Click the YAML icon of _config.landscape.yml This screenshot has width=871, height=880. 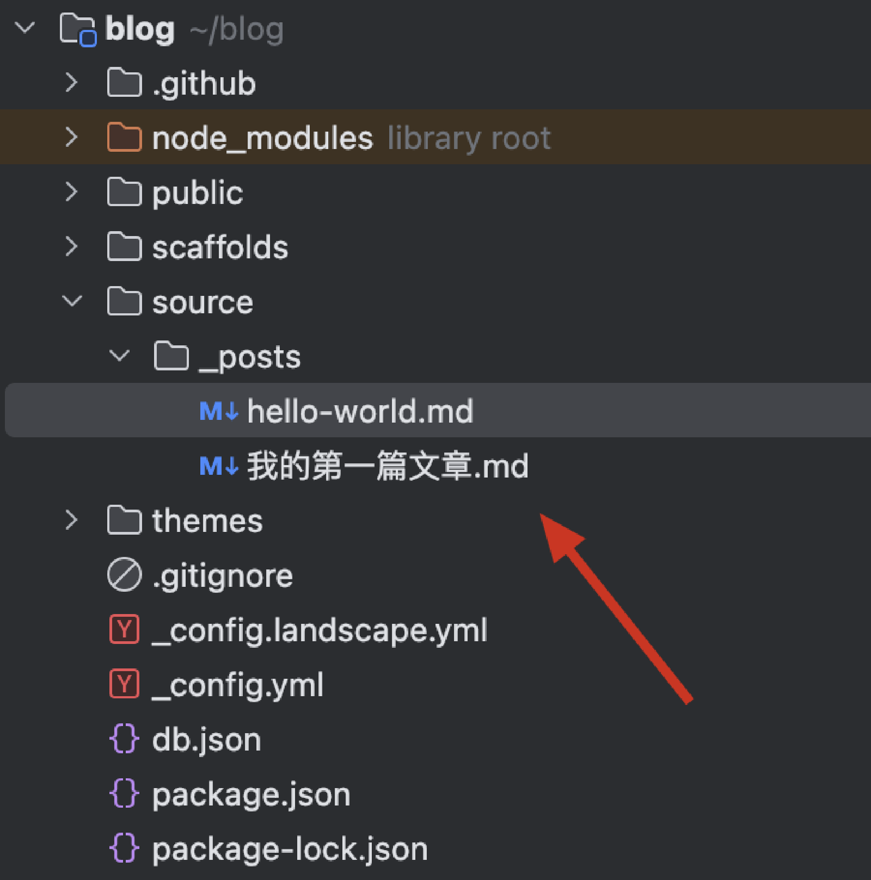coord(124,630)
